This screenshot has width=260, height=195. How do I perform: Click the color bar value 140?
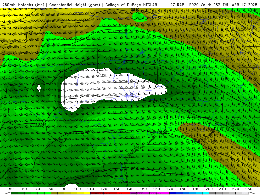click(x=130, y=189)
